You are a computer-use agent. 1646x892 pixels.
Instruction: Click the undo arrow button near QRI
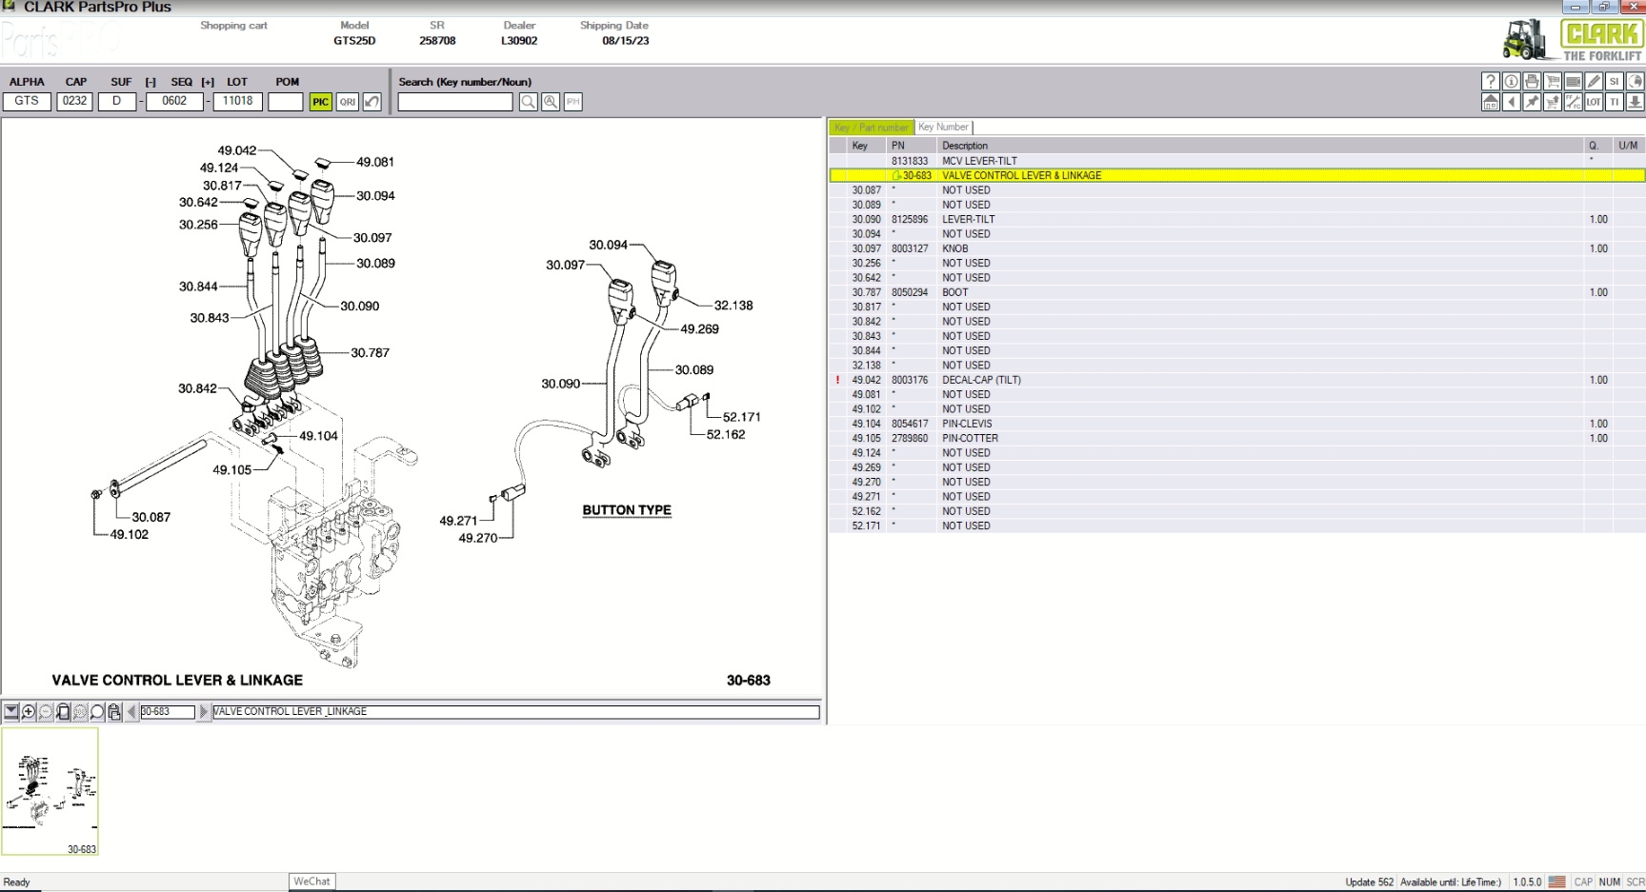pyautogui.click(x=372, y=102)
